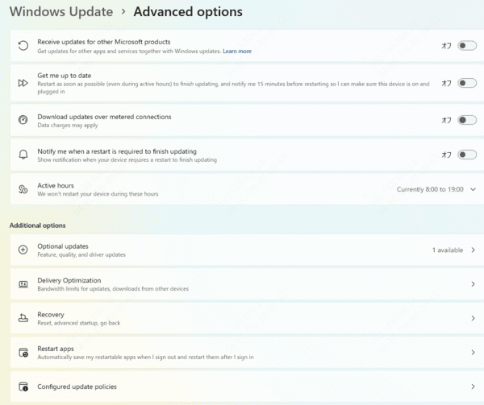Image resolution: width=484 pixels, height=405 pixels.
Task: Click 'Data charges may apply' text
Action: 68,126
